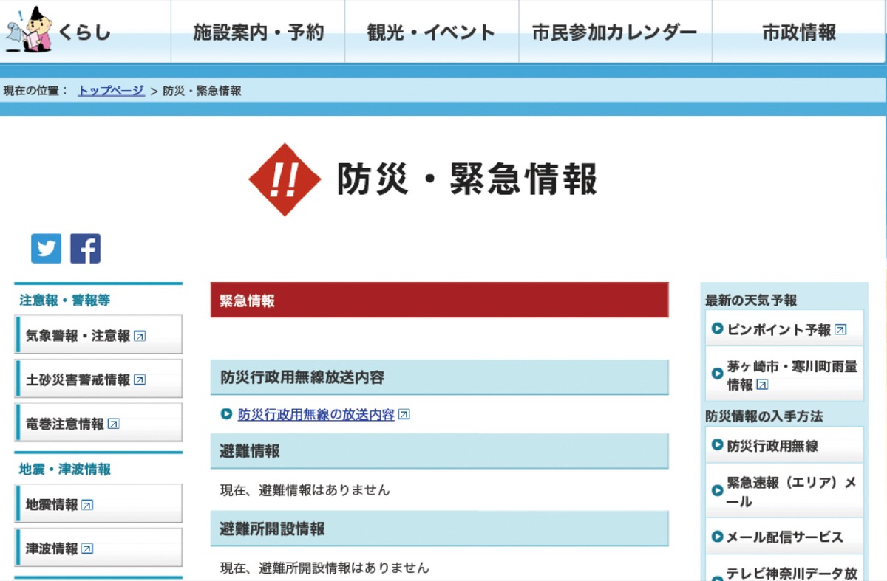Click external link icon after 防災行政用無線の放送内容

404,415
